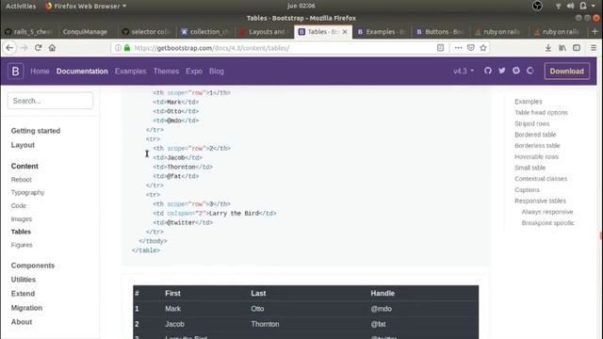Open the browser home page
Viewport: 603px width, 339px height.
click(x=53, y=48)
